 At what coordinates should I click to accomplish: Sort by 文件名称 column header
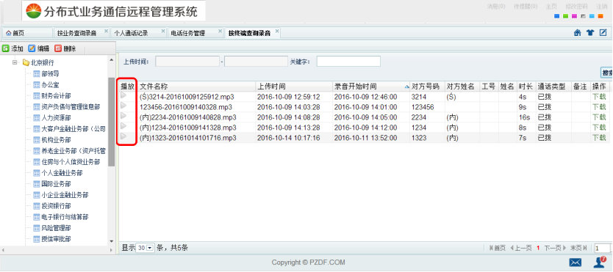click(197, 87)
